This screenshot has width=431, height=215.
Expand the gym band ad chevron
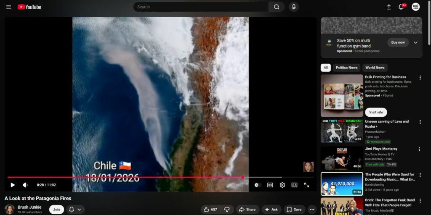click(415, 42)
